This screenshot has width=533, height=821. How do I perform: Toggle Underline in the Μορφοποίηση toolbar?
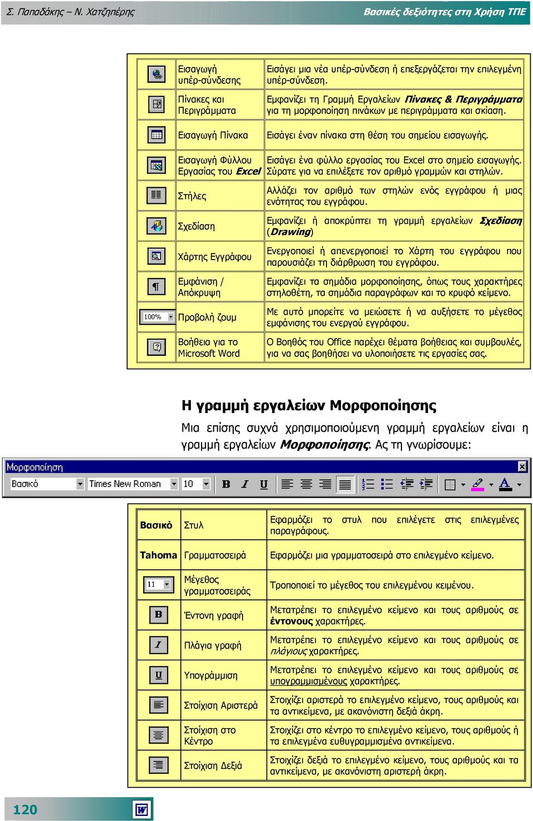(264, 484)
